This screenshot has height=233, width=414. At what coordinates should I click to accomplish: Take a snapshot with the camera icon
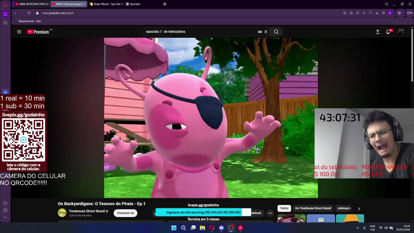pyautogui.click(x=351, y=13)
